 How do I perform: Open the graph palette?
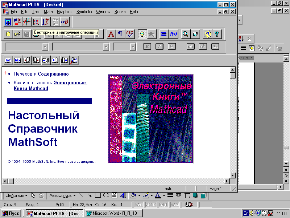tap(27, 22)
